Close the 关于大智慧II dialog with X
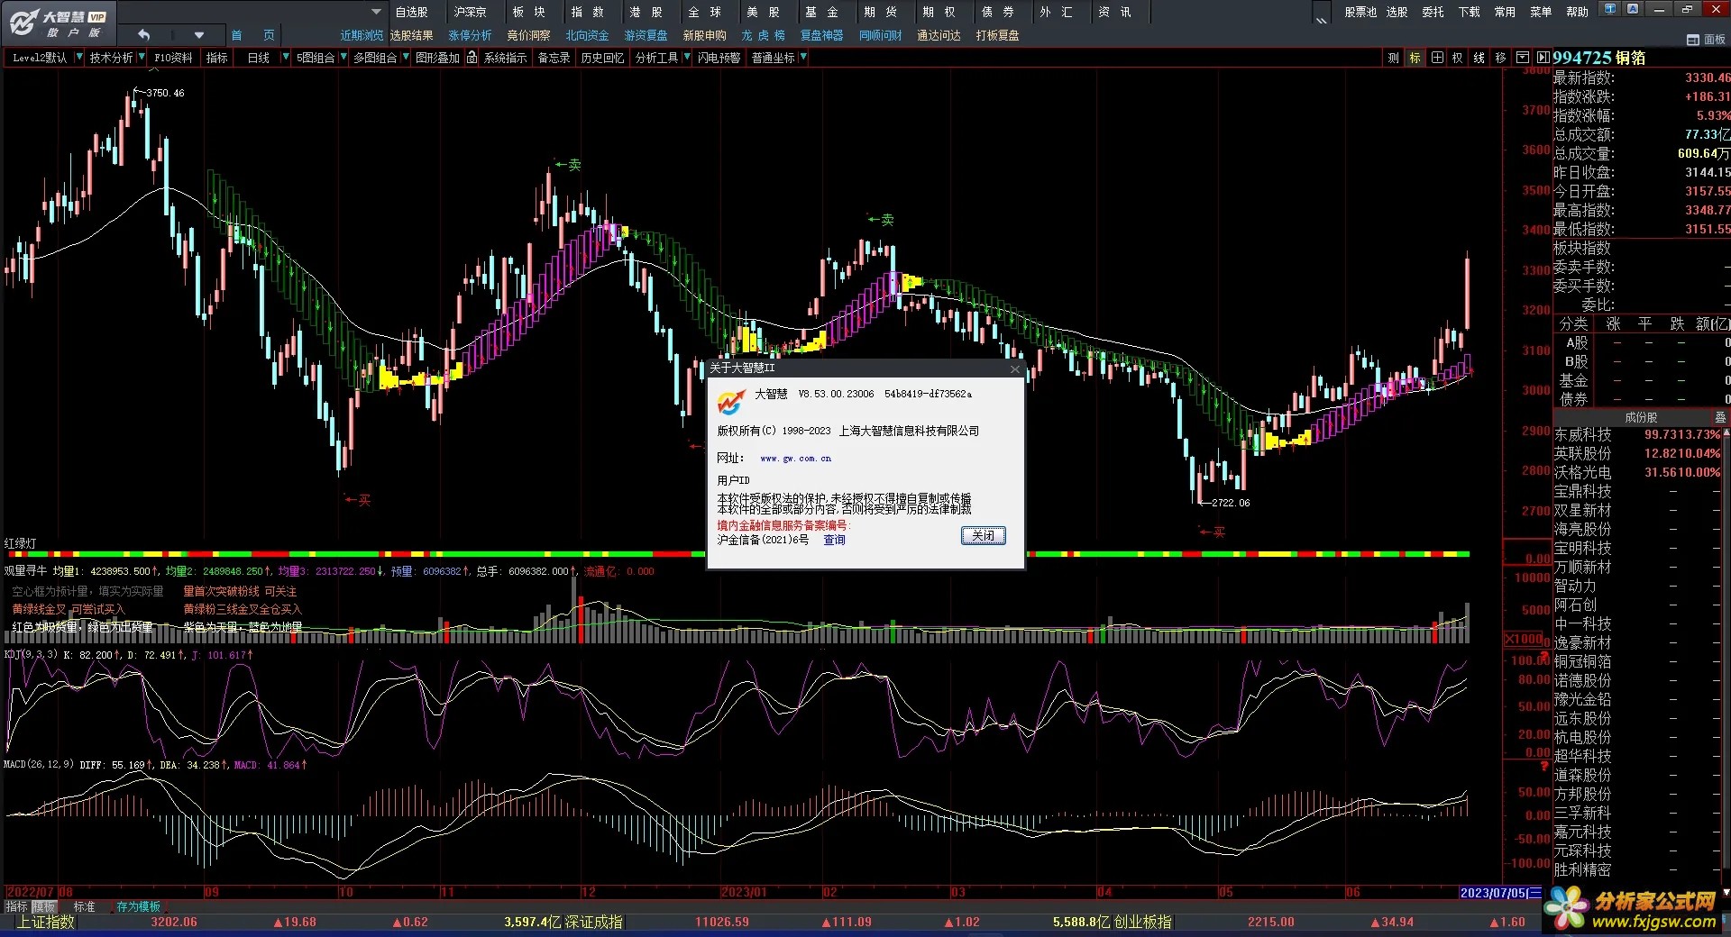 [x=1015, y=368]
